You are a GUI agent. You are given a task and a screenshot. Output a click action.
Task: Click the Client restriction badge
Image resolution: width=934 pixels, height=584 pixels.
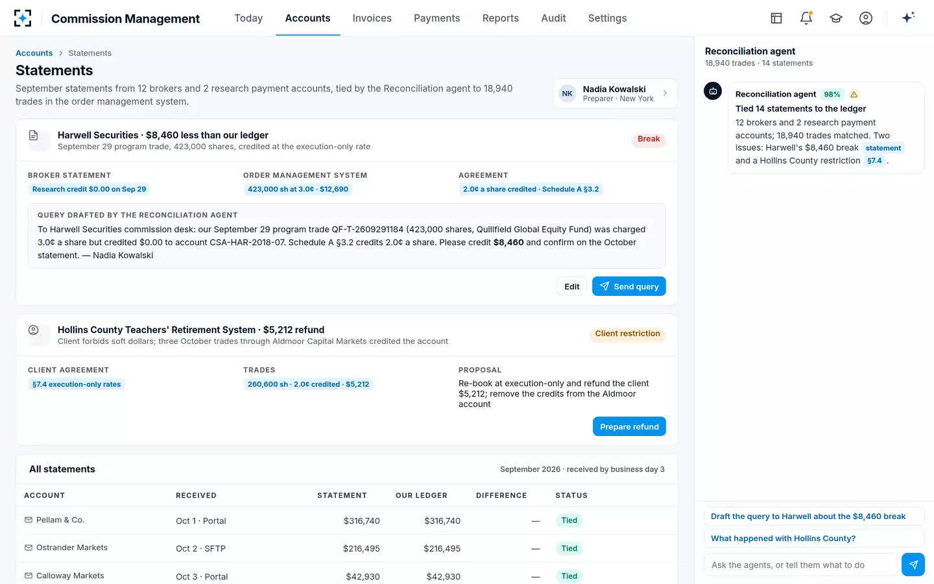coord(628,334)
